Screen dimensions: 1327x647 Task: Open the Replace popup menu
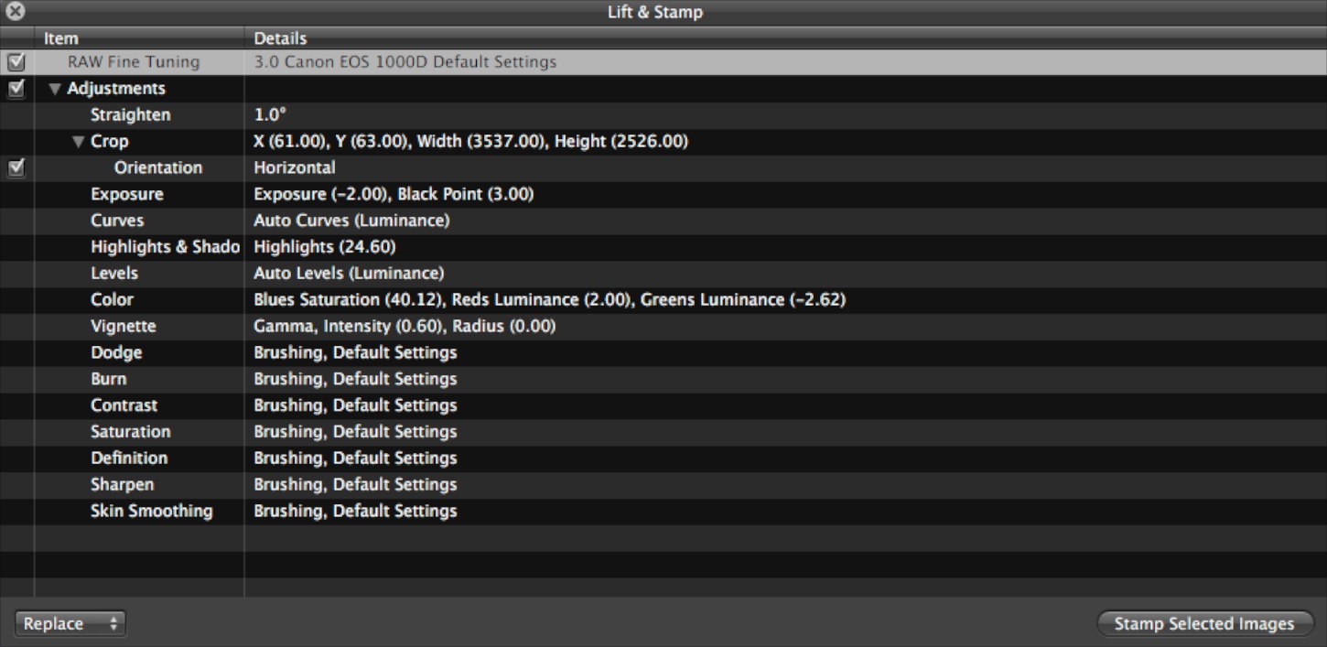pos(70,624)
